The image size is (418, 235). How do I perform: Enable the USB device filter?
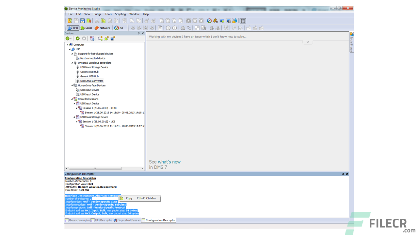pos(72,28)
